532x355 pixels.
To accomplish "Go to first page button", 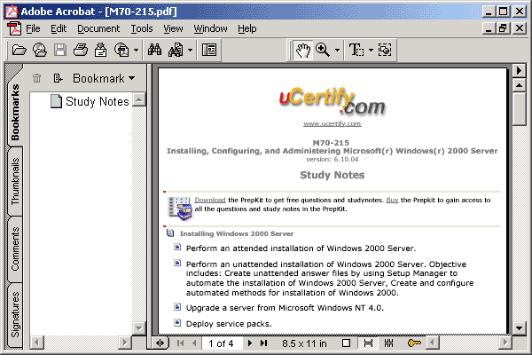I will pyautogui.click(x=181, y=343).
